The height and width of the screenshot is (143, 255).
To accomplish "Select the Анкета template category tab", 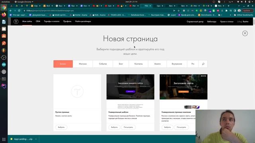I will [x=157, y=64].
